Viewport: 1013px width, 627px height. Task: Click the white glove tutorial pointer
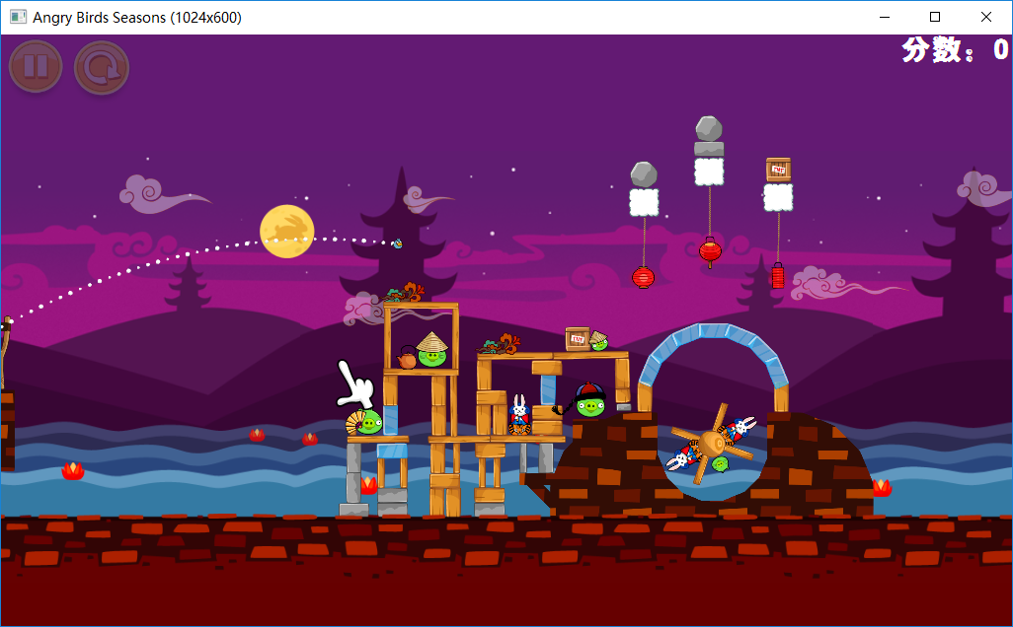click(x=354, y=383)
